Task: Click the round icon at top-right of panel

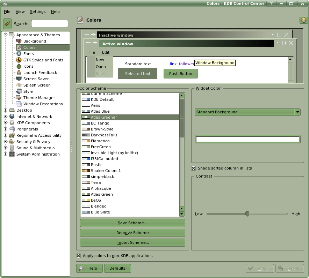Action: (303, 20)
